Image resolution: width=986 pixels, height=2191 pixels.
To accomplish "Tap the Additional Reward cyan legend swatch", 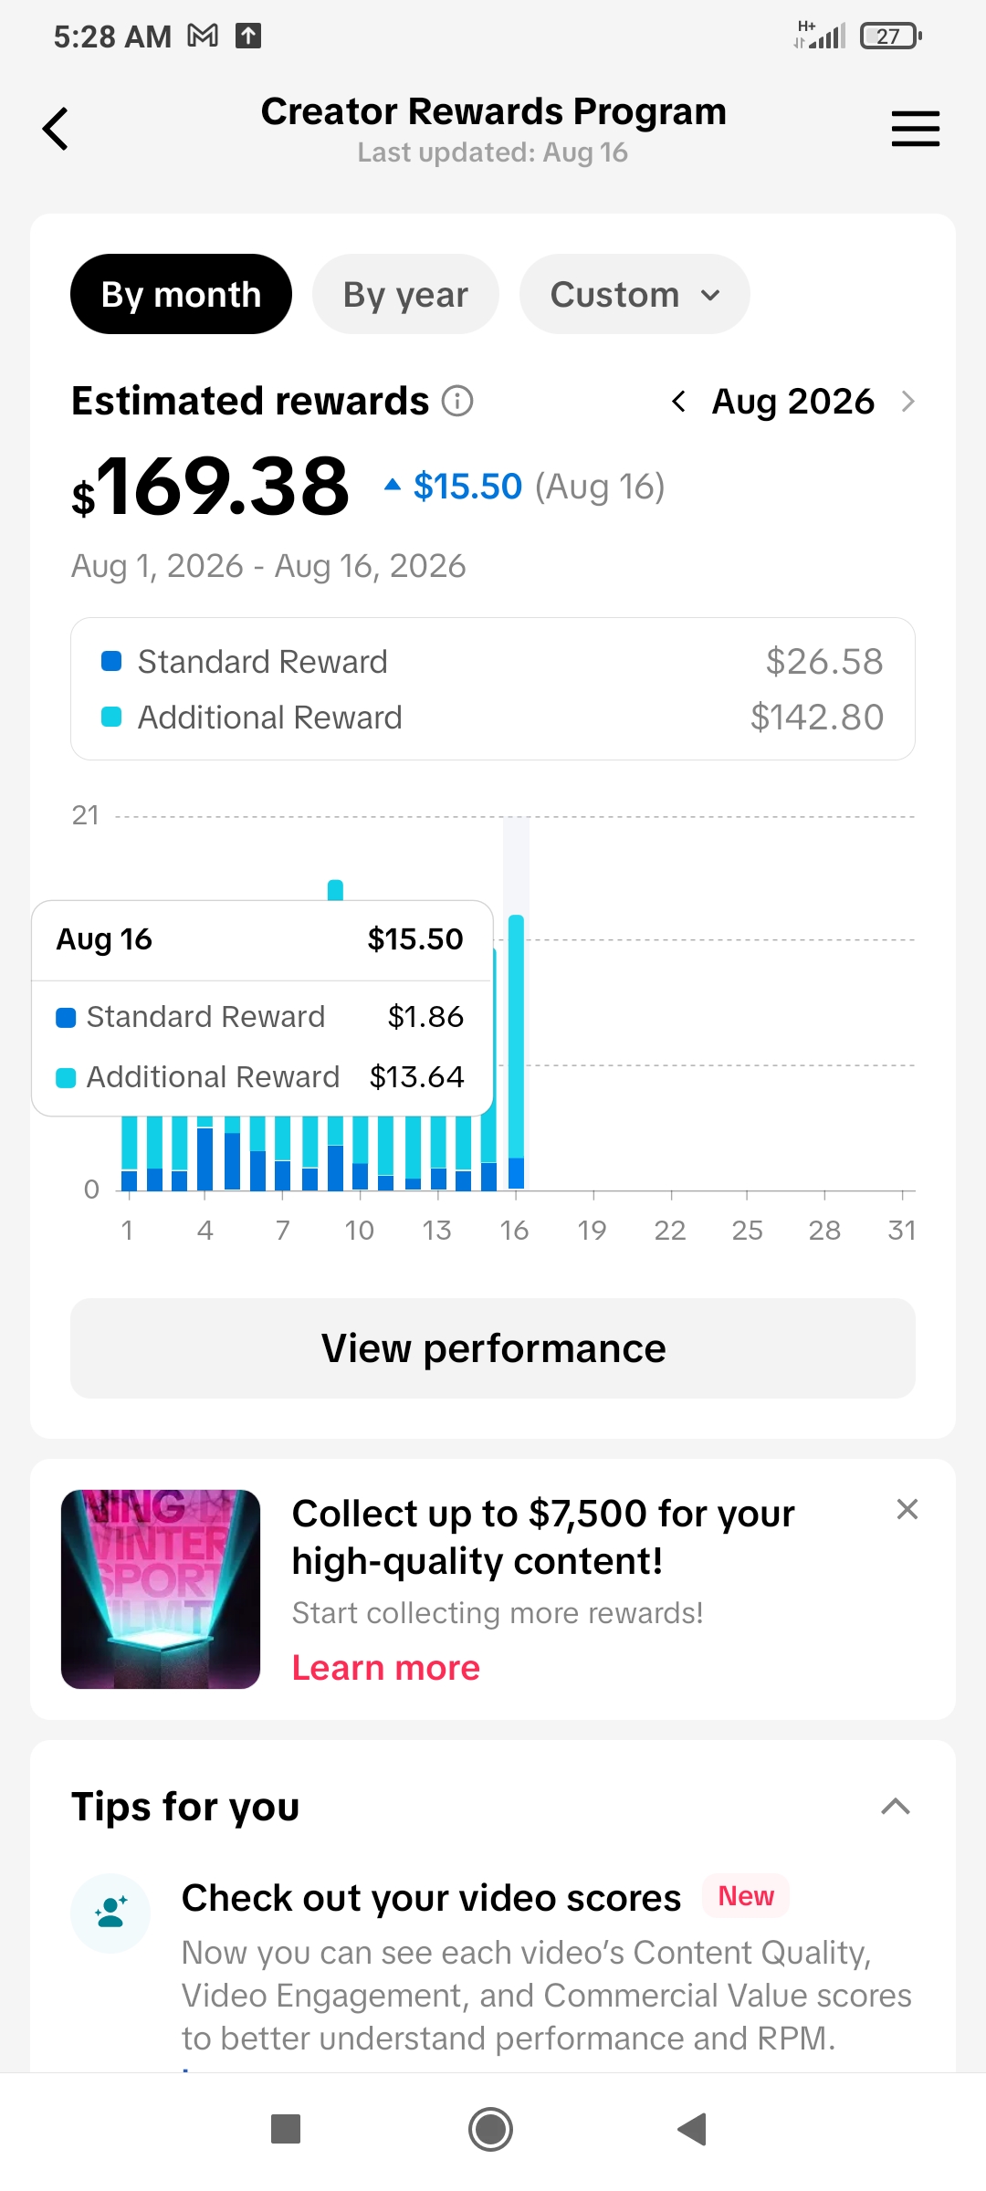I will pos(111,717).
